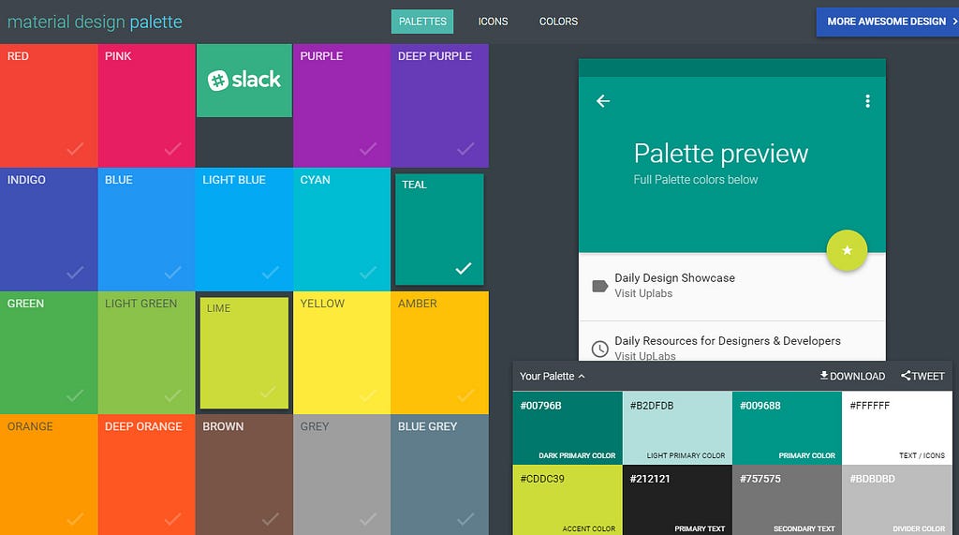The image size is (959, 535).
Task: Toggle the checkmark on the Red tile
Action: click(75, 148)
